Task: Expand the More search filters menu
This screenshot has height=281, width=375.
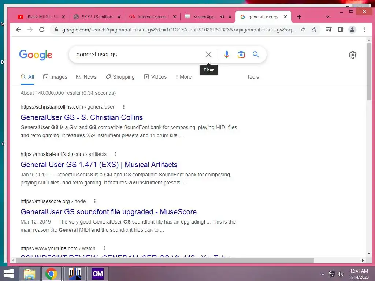Action: [183, 77]
